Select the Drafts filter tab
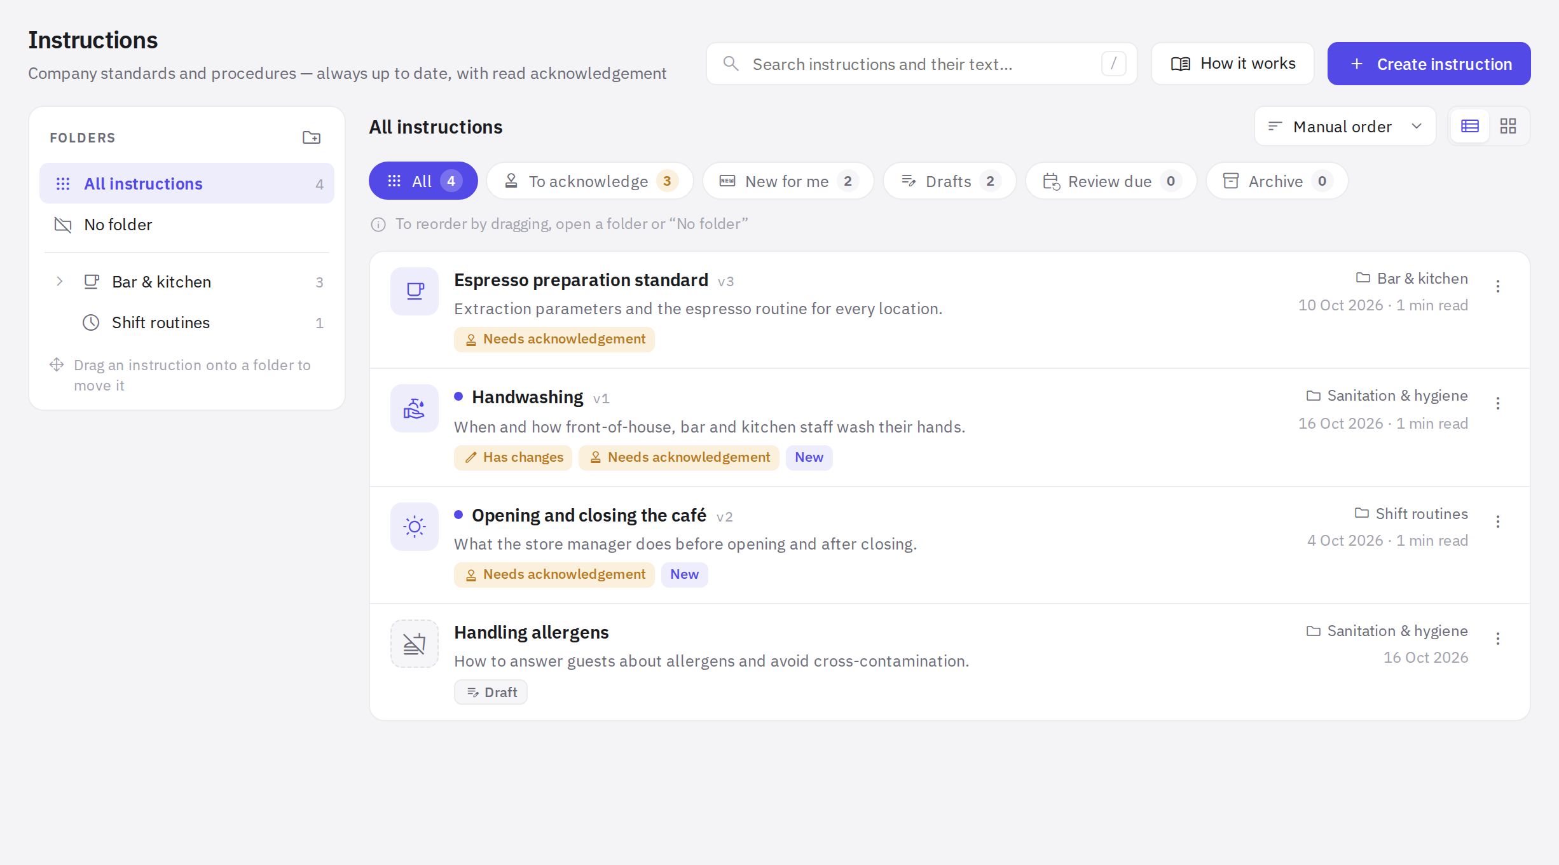1559x865 pixels. point(950,181)
